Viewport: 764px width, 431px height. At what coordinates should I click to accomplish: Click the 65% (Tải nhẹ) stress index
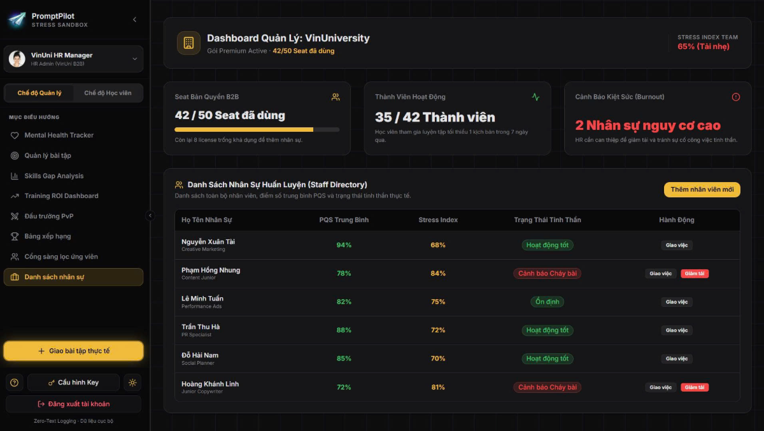[703, 46]
